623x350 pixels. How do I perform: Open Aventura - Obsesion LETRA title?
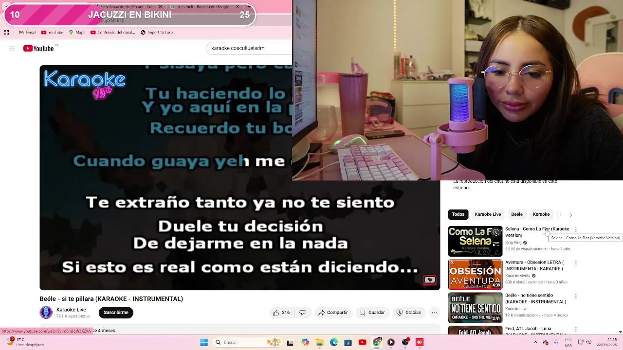click(534, 265)
